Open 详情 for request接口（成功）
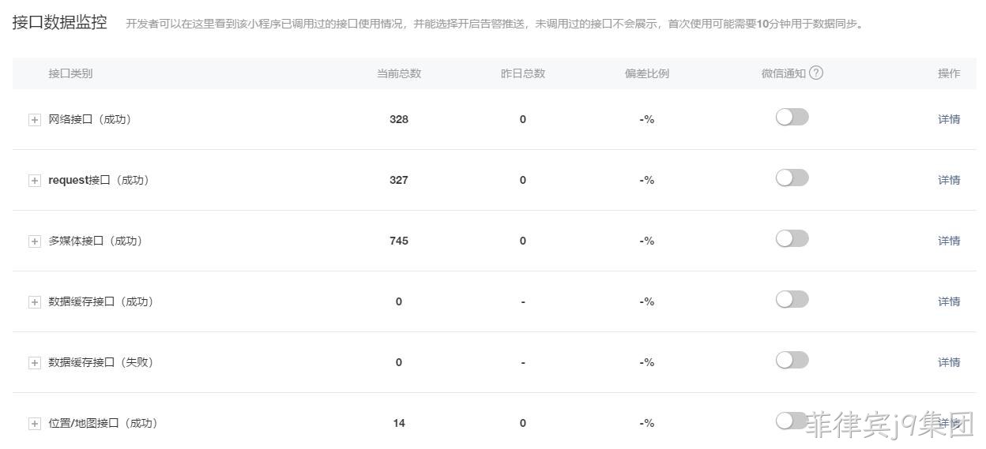Image resolution: width=986 pixels, height=449 pixels. [x=949, y=180]
